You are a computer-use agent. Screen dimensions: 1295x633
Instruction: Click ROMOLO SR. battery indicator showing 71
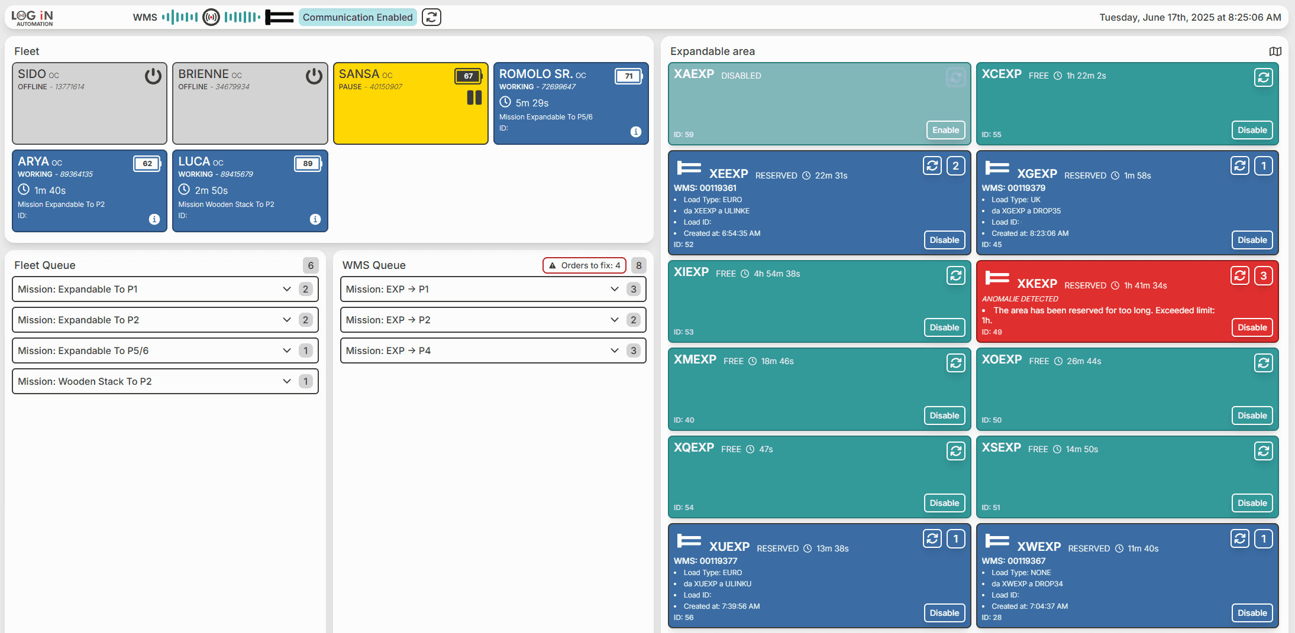point(629,76)
